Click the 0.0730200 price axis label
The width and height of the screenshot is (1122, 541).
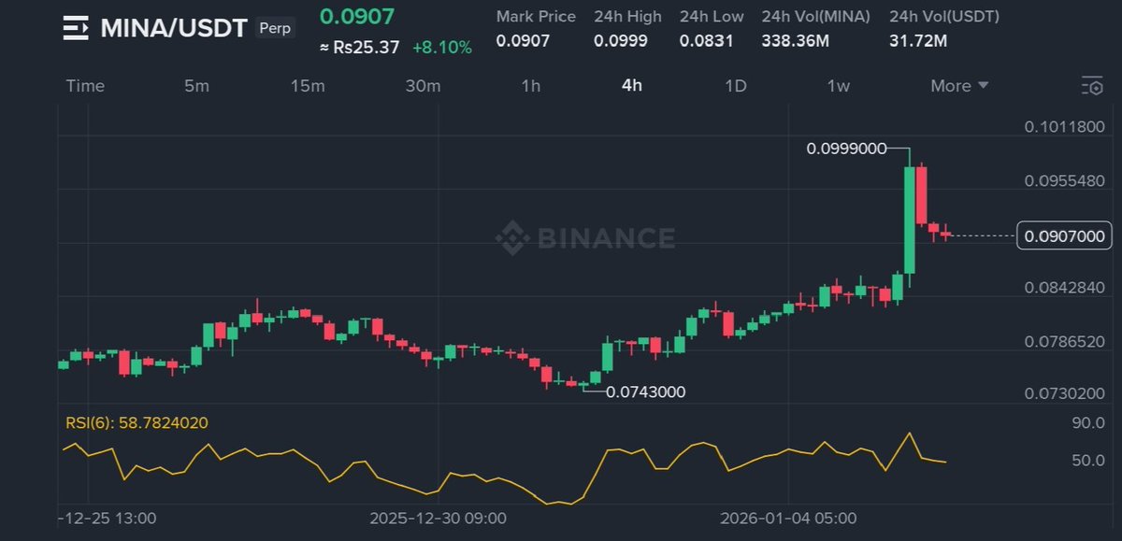tap(1065, 394)
